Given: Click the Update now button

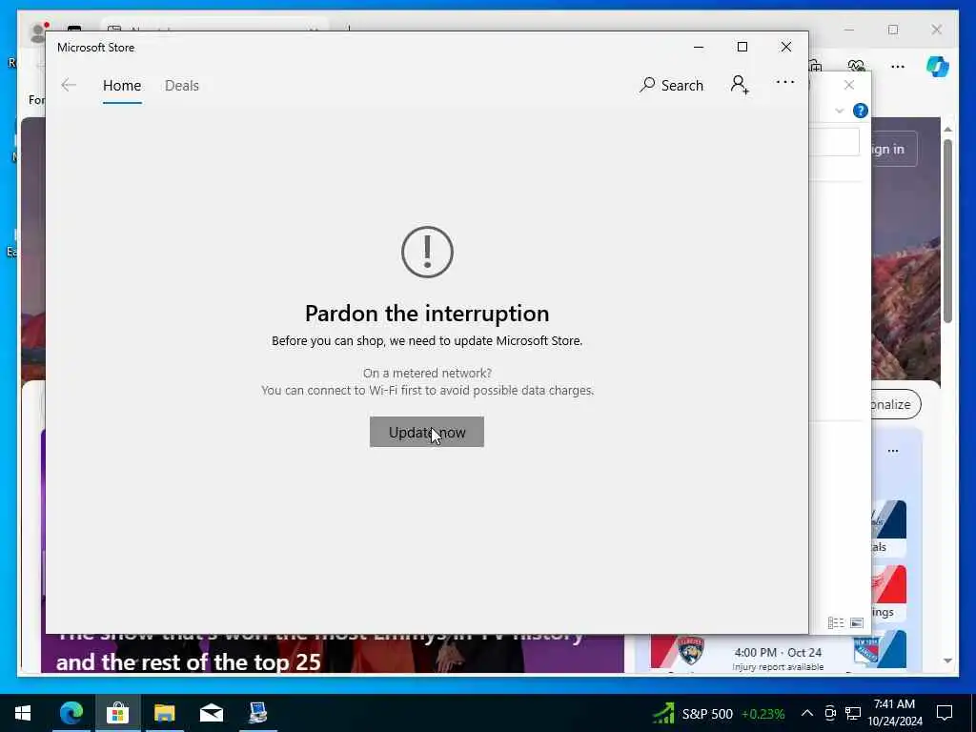Looking at the screenshot, I should click(x=426, y=432).
